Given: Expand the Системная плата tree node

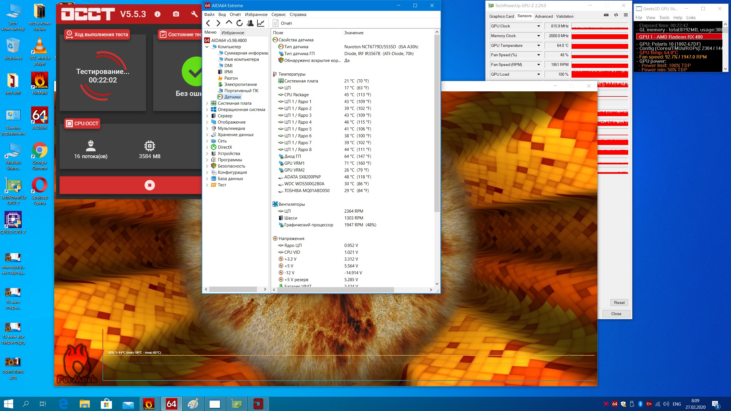Looking at the screenshot, I should click(x=207, y=103).
